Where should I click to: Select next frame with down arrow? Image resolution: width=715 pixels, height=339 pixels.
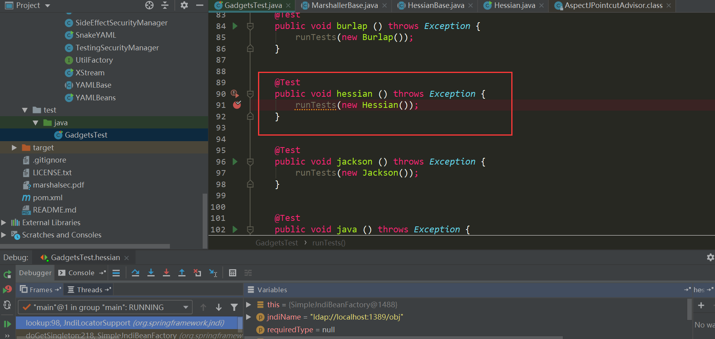click(x=219, y=307)
